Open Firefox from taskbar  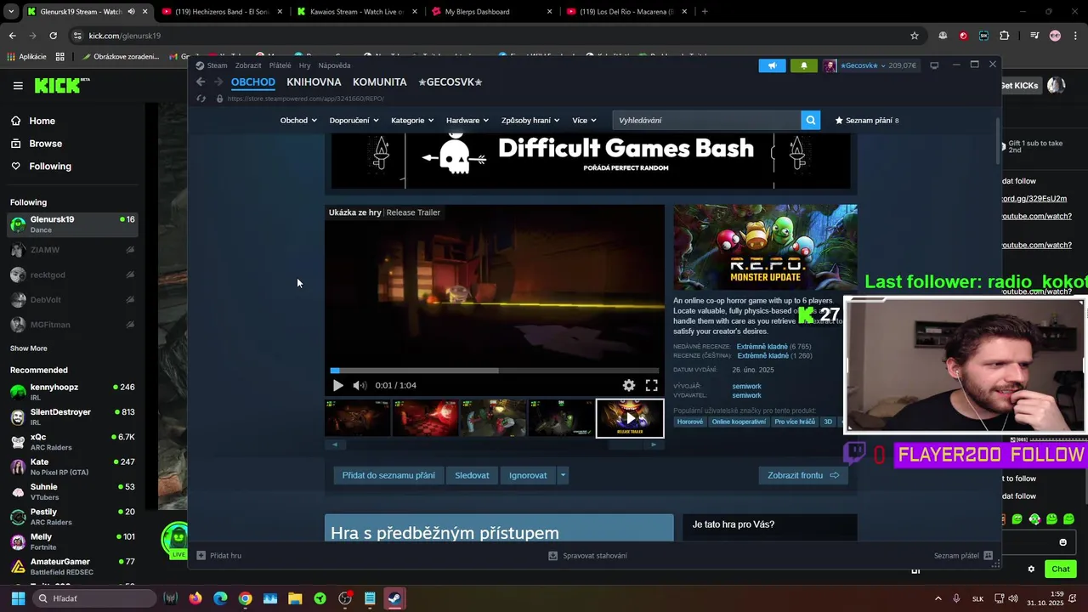[x=195, y=598]
